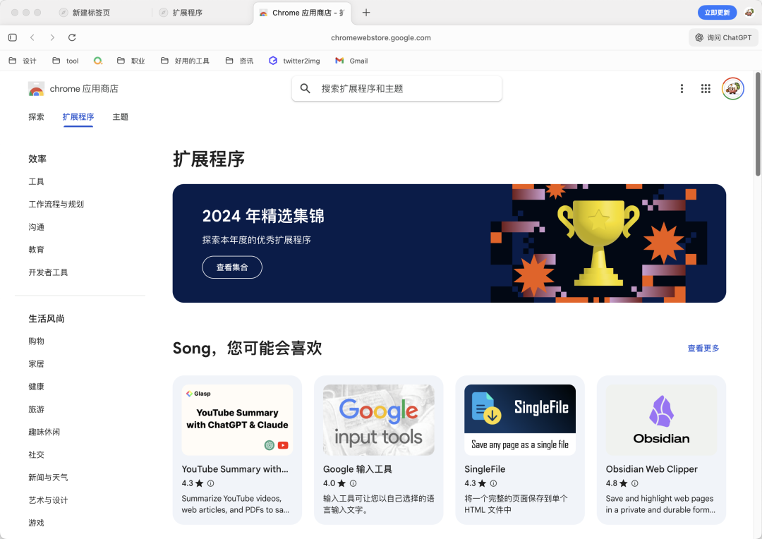Open the side panel icon beside back button

(11, 37)
